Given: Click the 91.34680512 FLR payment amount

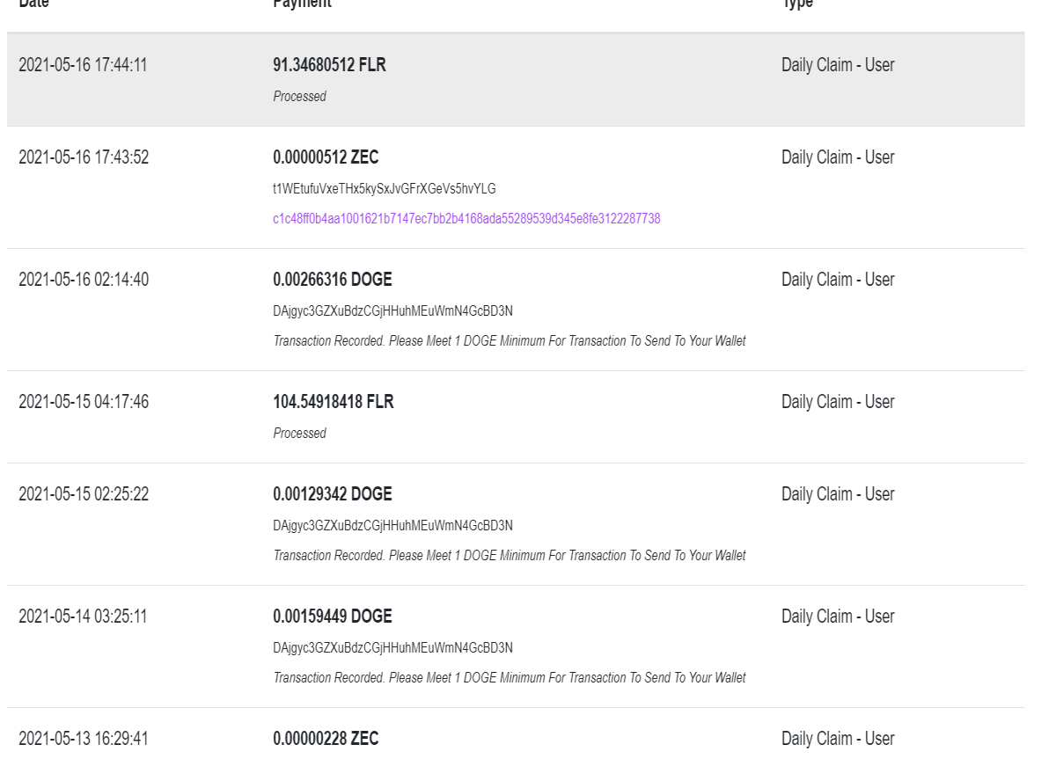Looking at the screenshot, I should (329, 65).
